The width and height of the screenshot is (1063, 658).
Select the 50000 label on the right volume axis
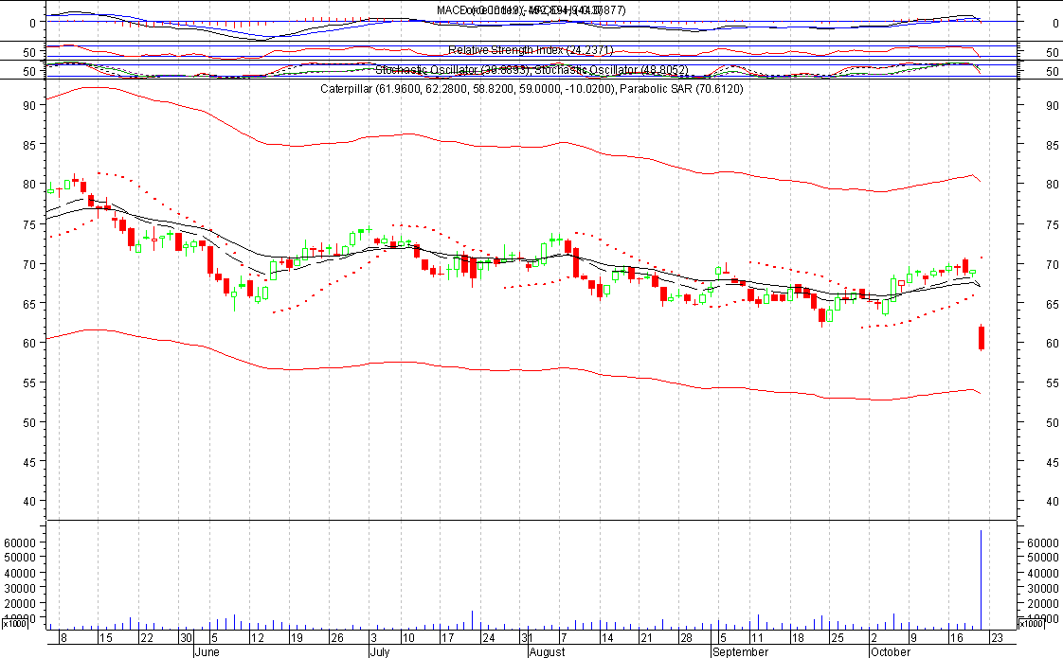[1043, 558]
